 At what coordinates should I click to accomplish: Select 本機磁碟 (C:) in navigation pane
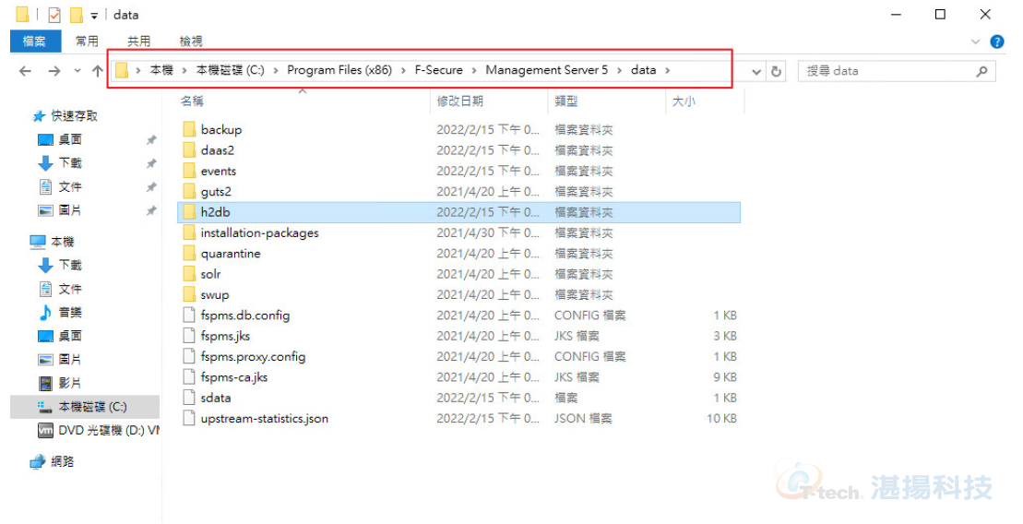pos(85,407)
